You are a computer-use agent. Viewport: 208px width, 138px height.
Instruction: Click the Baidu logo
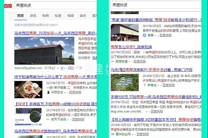pyautogui.click(x=8, y=6)
